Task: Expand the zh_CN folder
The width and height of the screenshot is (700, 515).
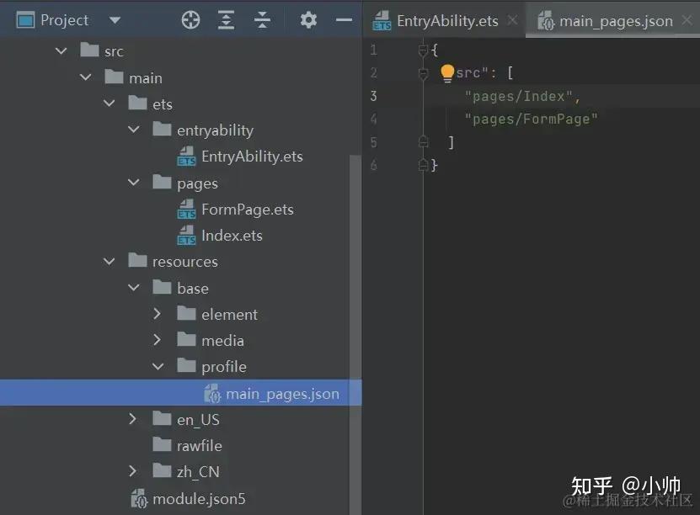Action: (132, 471)
